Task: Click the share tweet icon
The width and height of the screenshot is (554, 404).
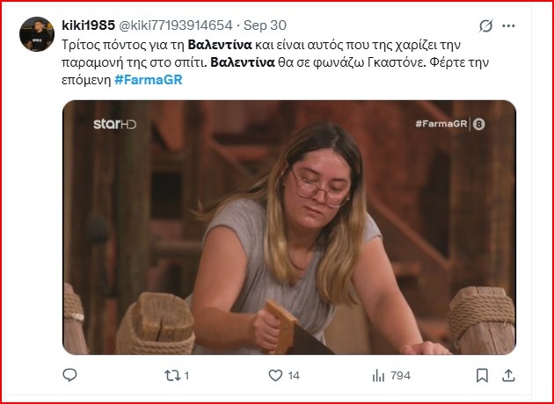Action: (507, 375)
